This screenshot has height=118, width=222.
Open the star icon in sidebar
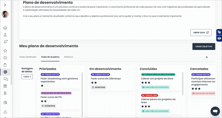5,51
